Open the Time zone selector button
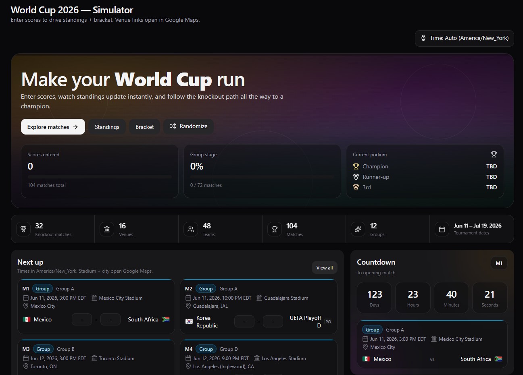 (x=465, y=38)
